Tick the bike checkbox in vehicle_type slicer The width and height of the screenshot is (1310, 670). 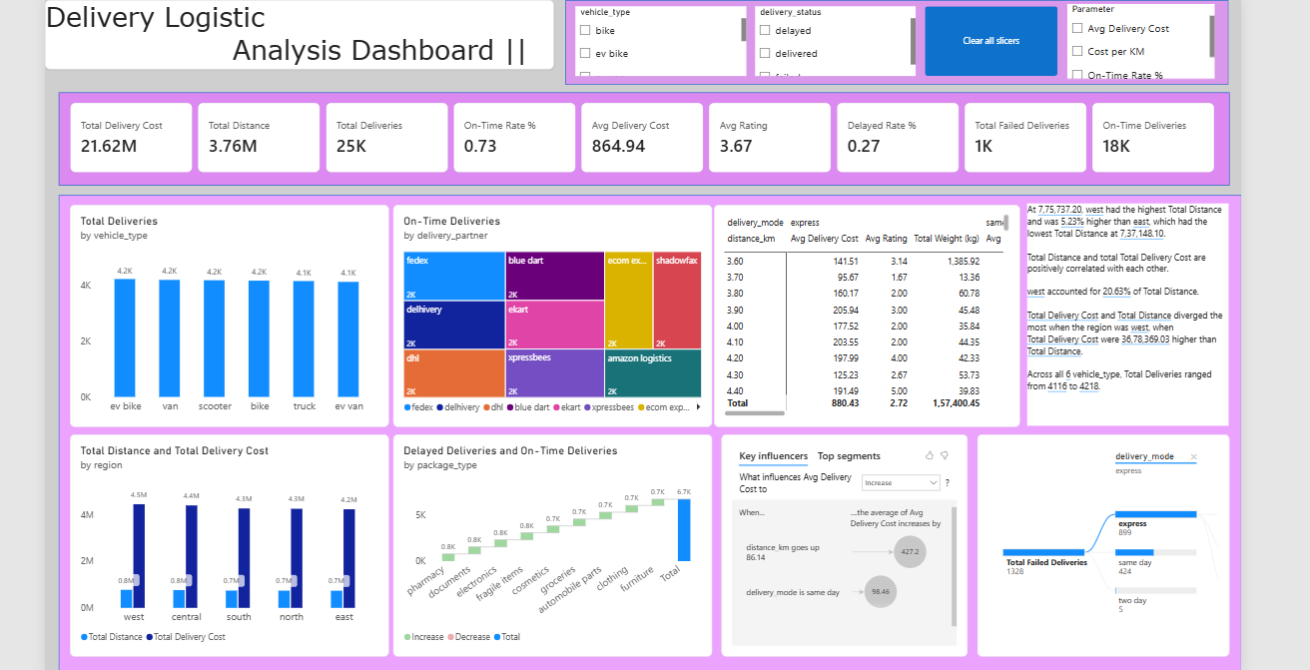pos(585,31)
